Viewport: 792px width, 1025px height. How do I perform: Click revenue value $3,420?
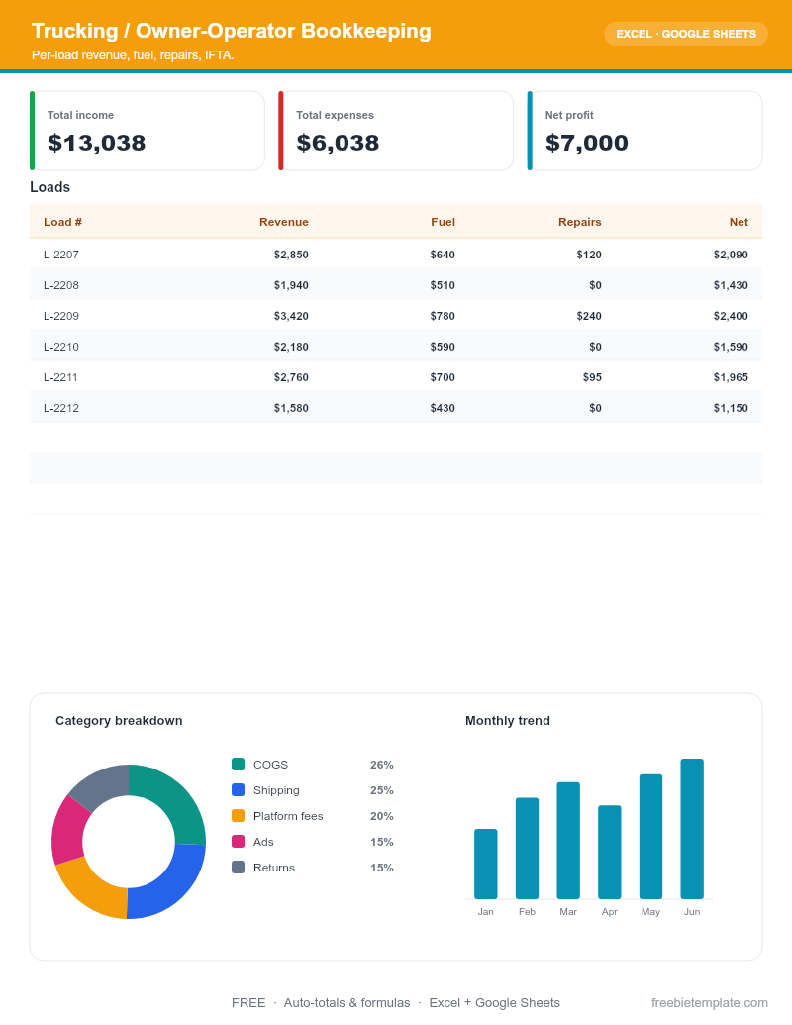pos(291,316)
